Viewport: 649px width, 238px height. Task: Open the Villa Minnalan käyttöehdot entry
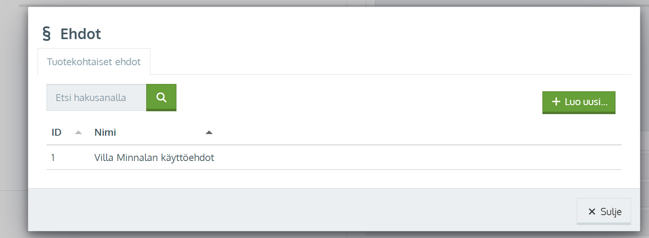(154, 158)
